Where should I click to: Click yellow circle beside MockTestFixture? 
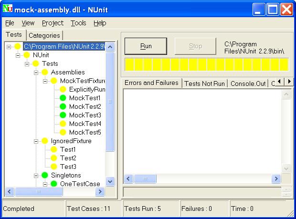(54, 81)
